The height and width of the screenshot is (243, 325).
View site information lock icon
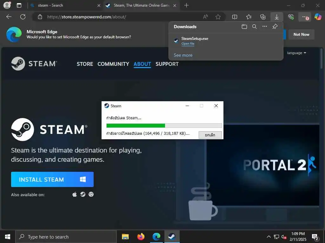coord(40,17)
